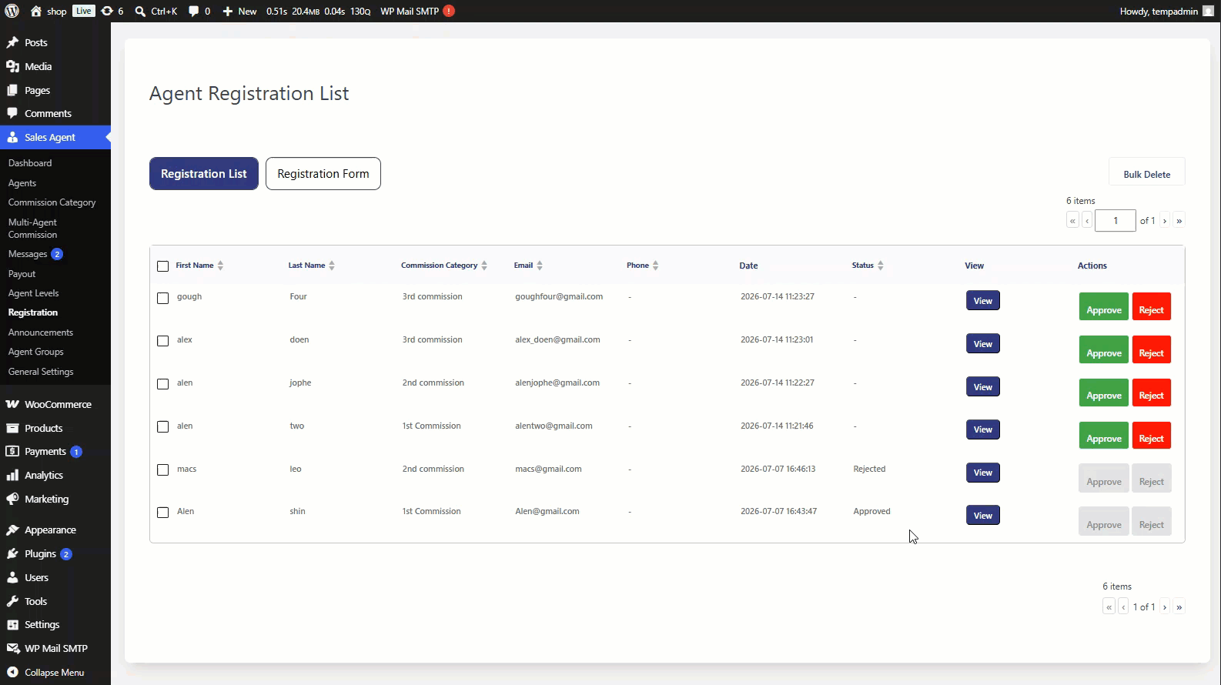Viewport: 1221px width, 685px height.
Task: View macs@gmail.com registration details
Action: point(983,473)
